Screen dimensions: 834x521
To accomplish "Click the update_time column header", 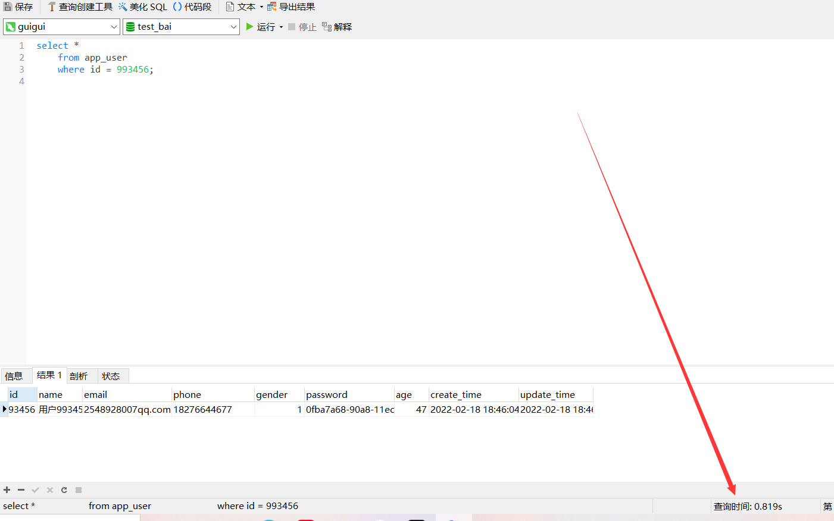I will tap(556, 394).
